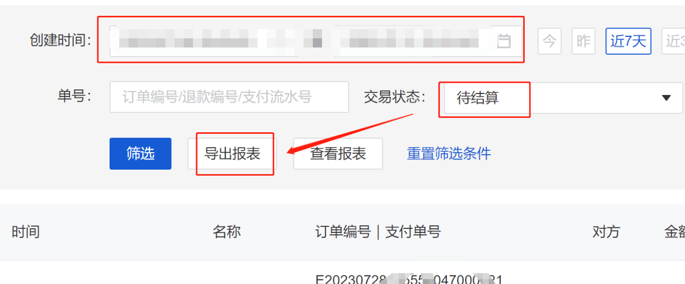Click the 导出报表 button
Screen dimensions: 685x284
coord(232,153)
